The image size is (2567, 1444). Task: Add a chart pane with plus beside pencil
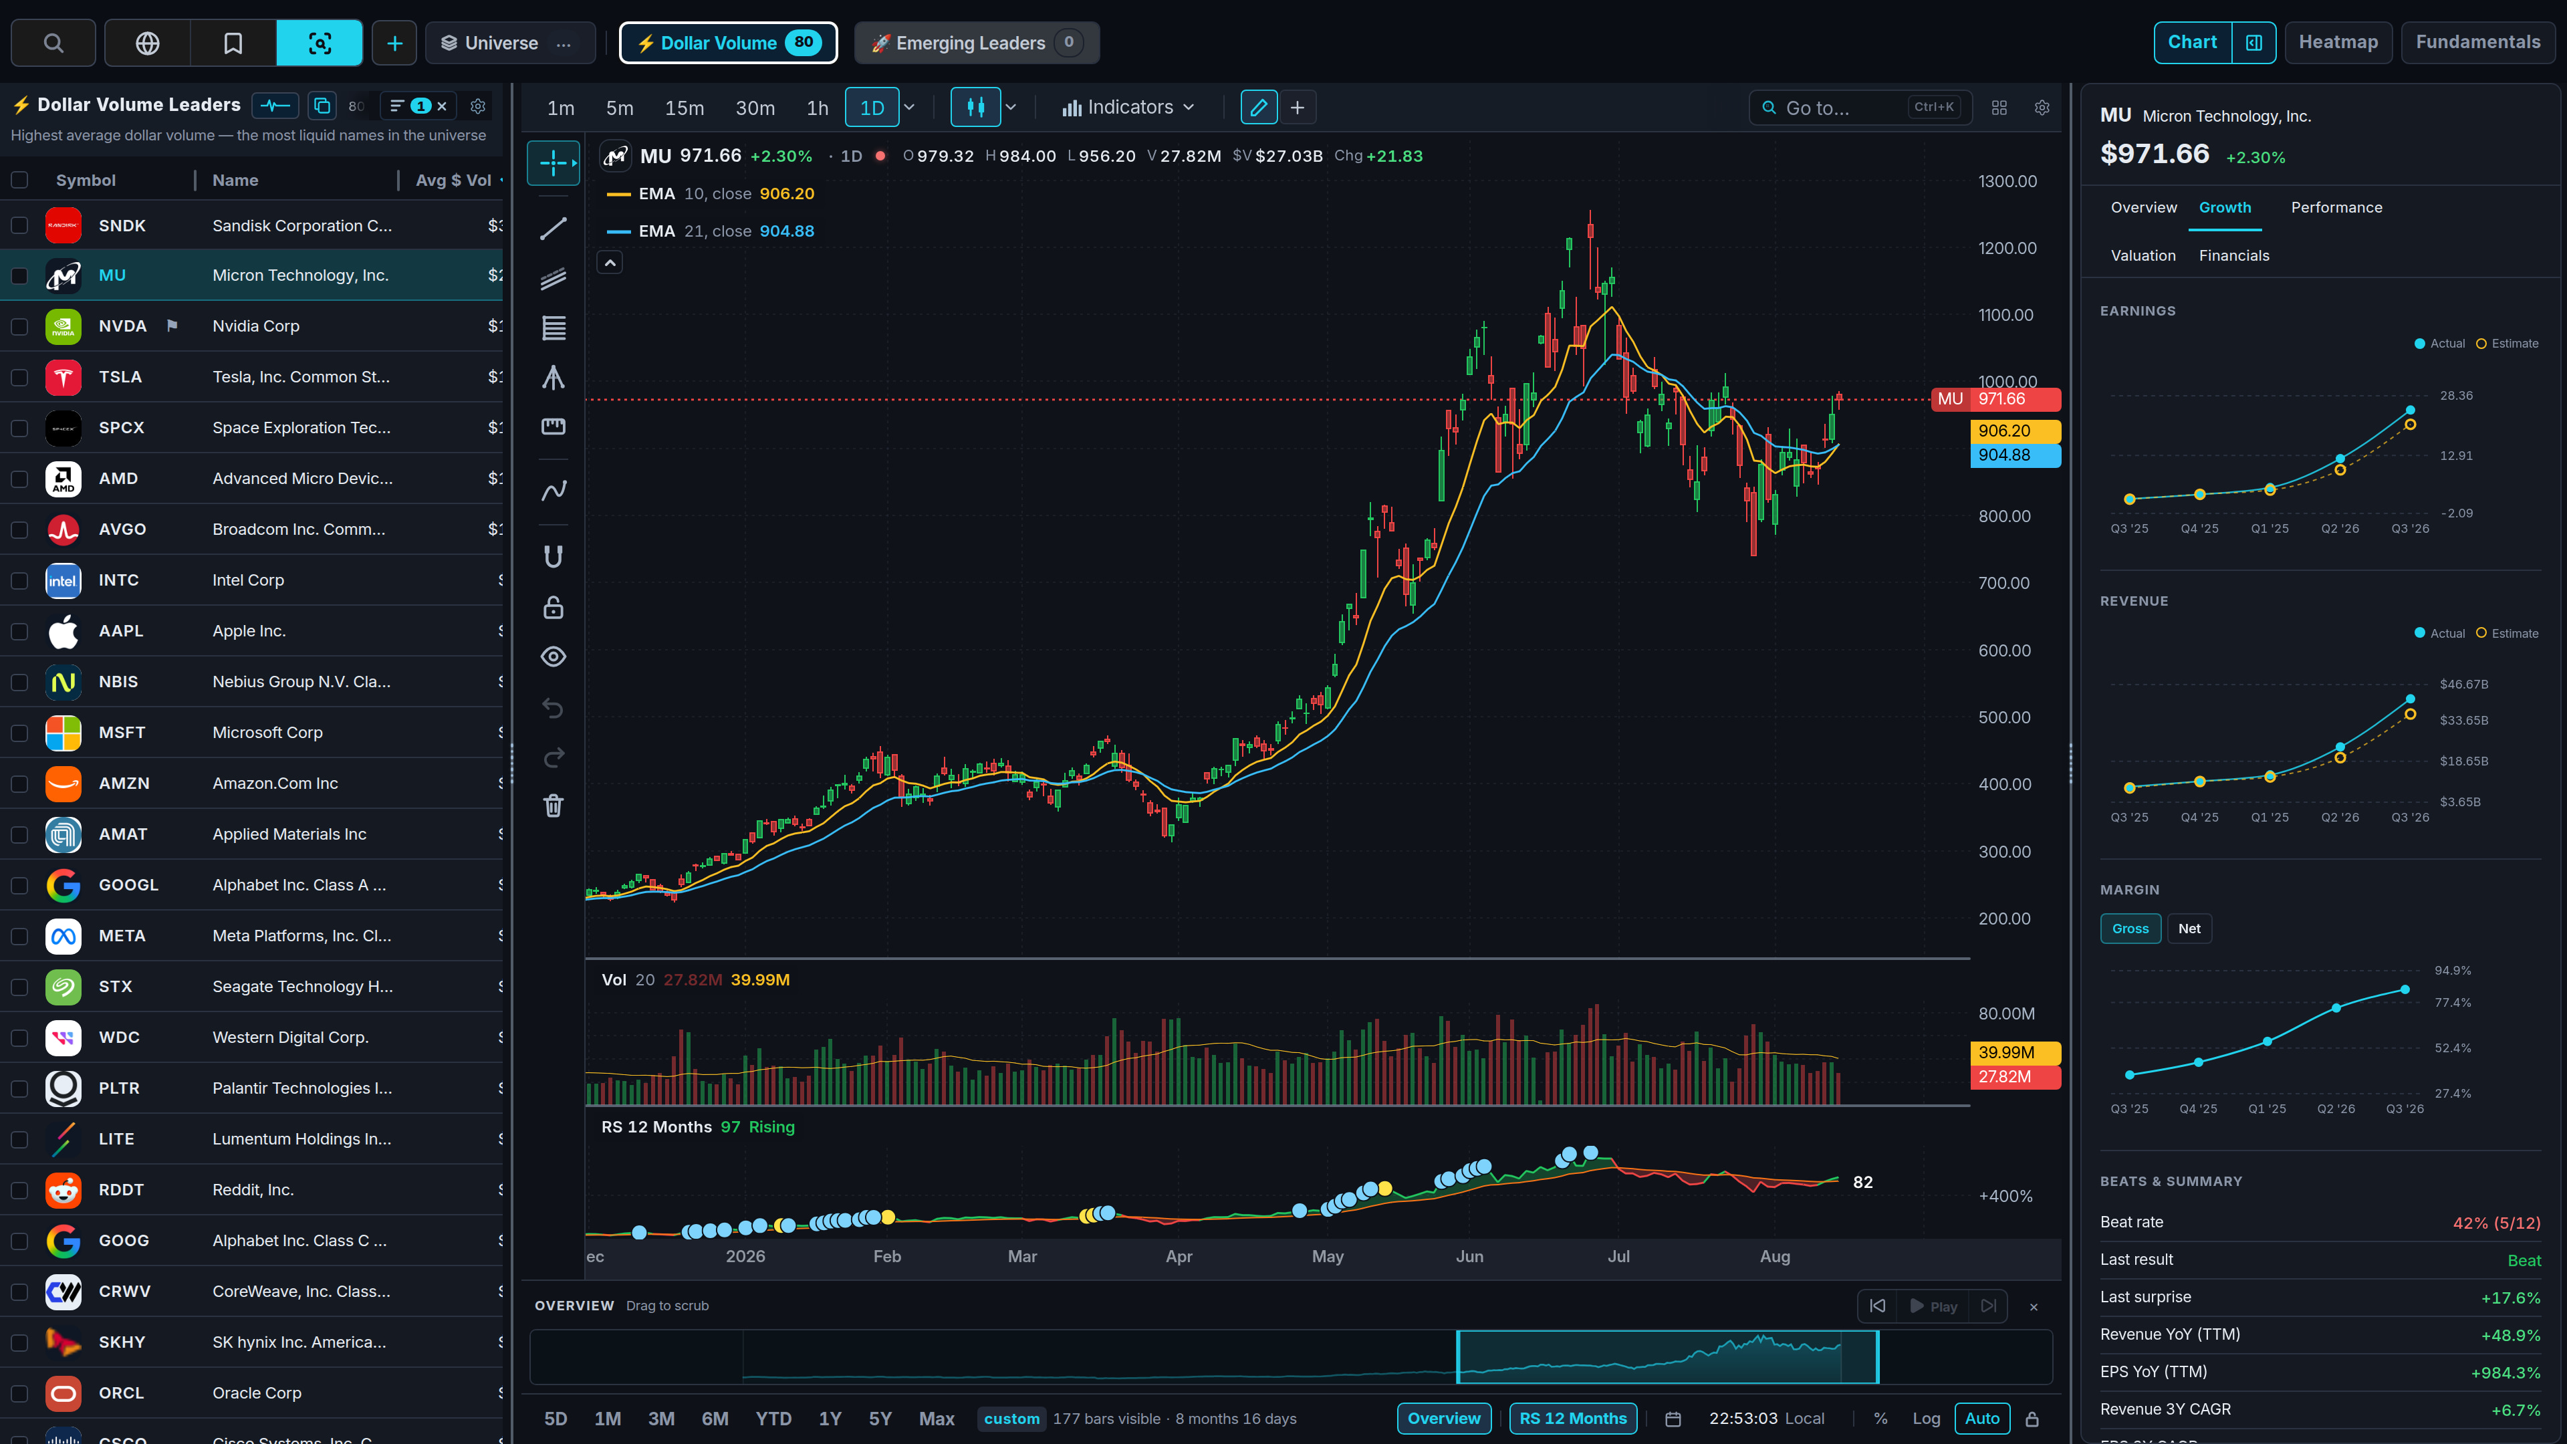pyautogui.click(x=1298, y=108)
